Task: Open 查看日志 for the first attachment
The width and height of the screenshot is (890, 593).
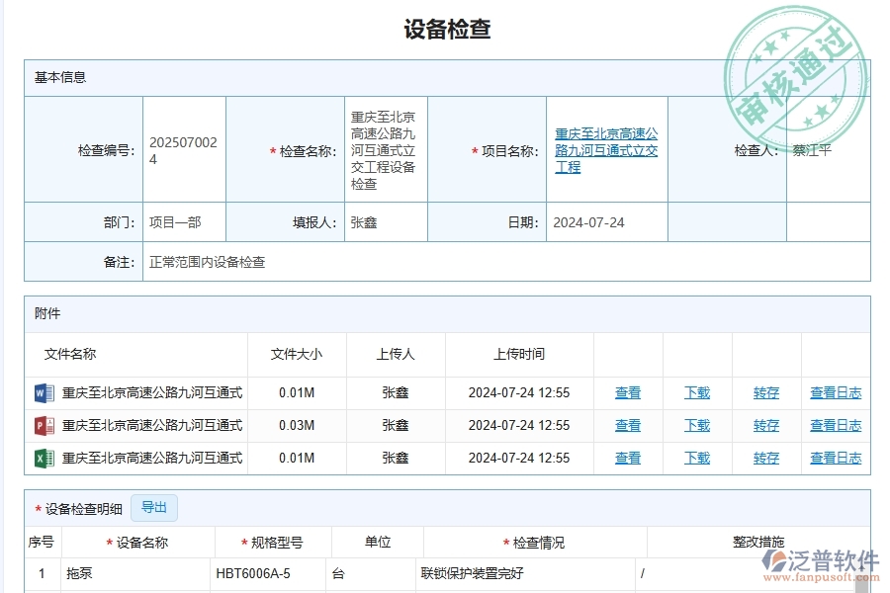Action: pos(835,392)
